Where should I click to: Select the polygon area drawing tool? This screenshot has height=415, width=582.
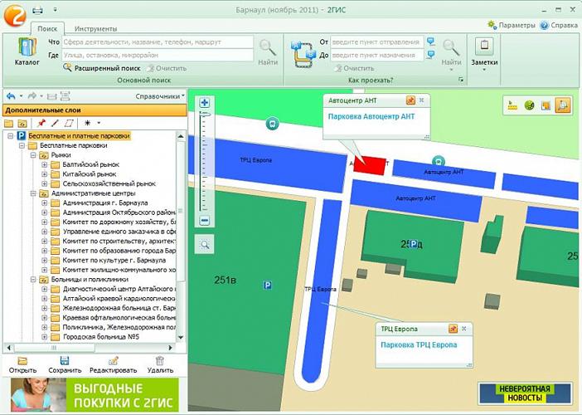pos(69,123)
